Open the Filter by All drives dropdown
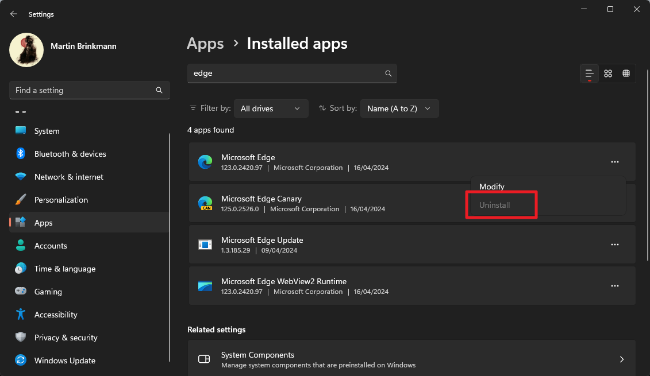The image size is (650, 376). [x=271, y=108]
